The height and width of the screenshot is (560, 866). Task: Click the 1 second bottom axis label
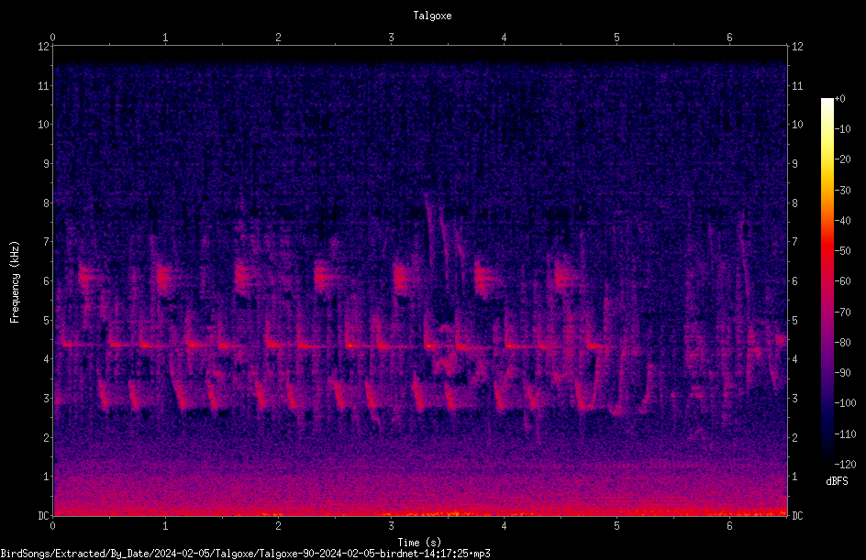click(165, 526)
